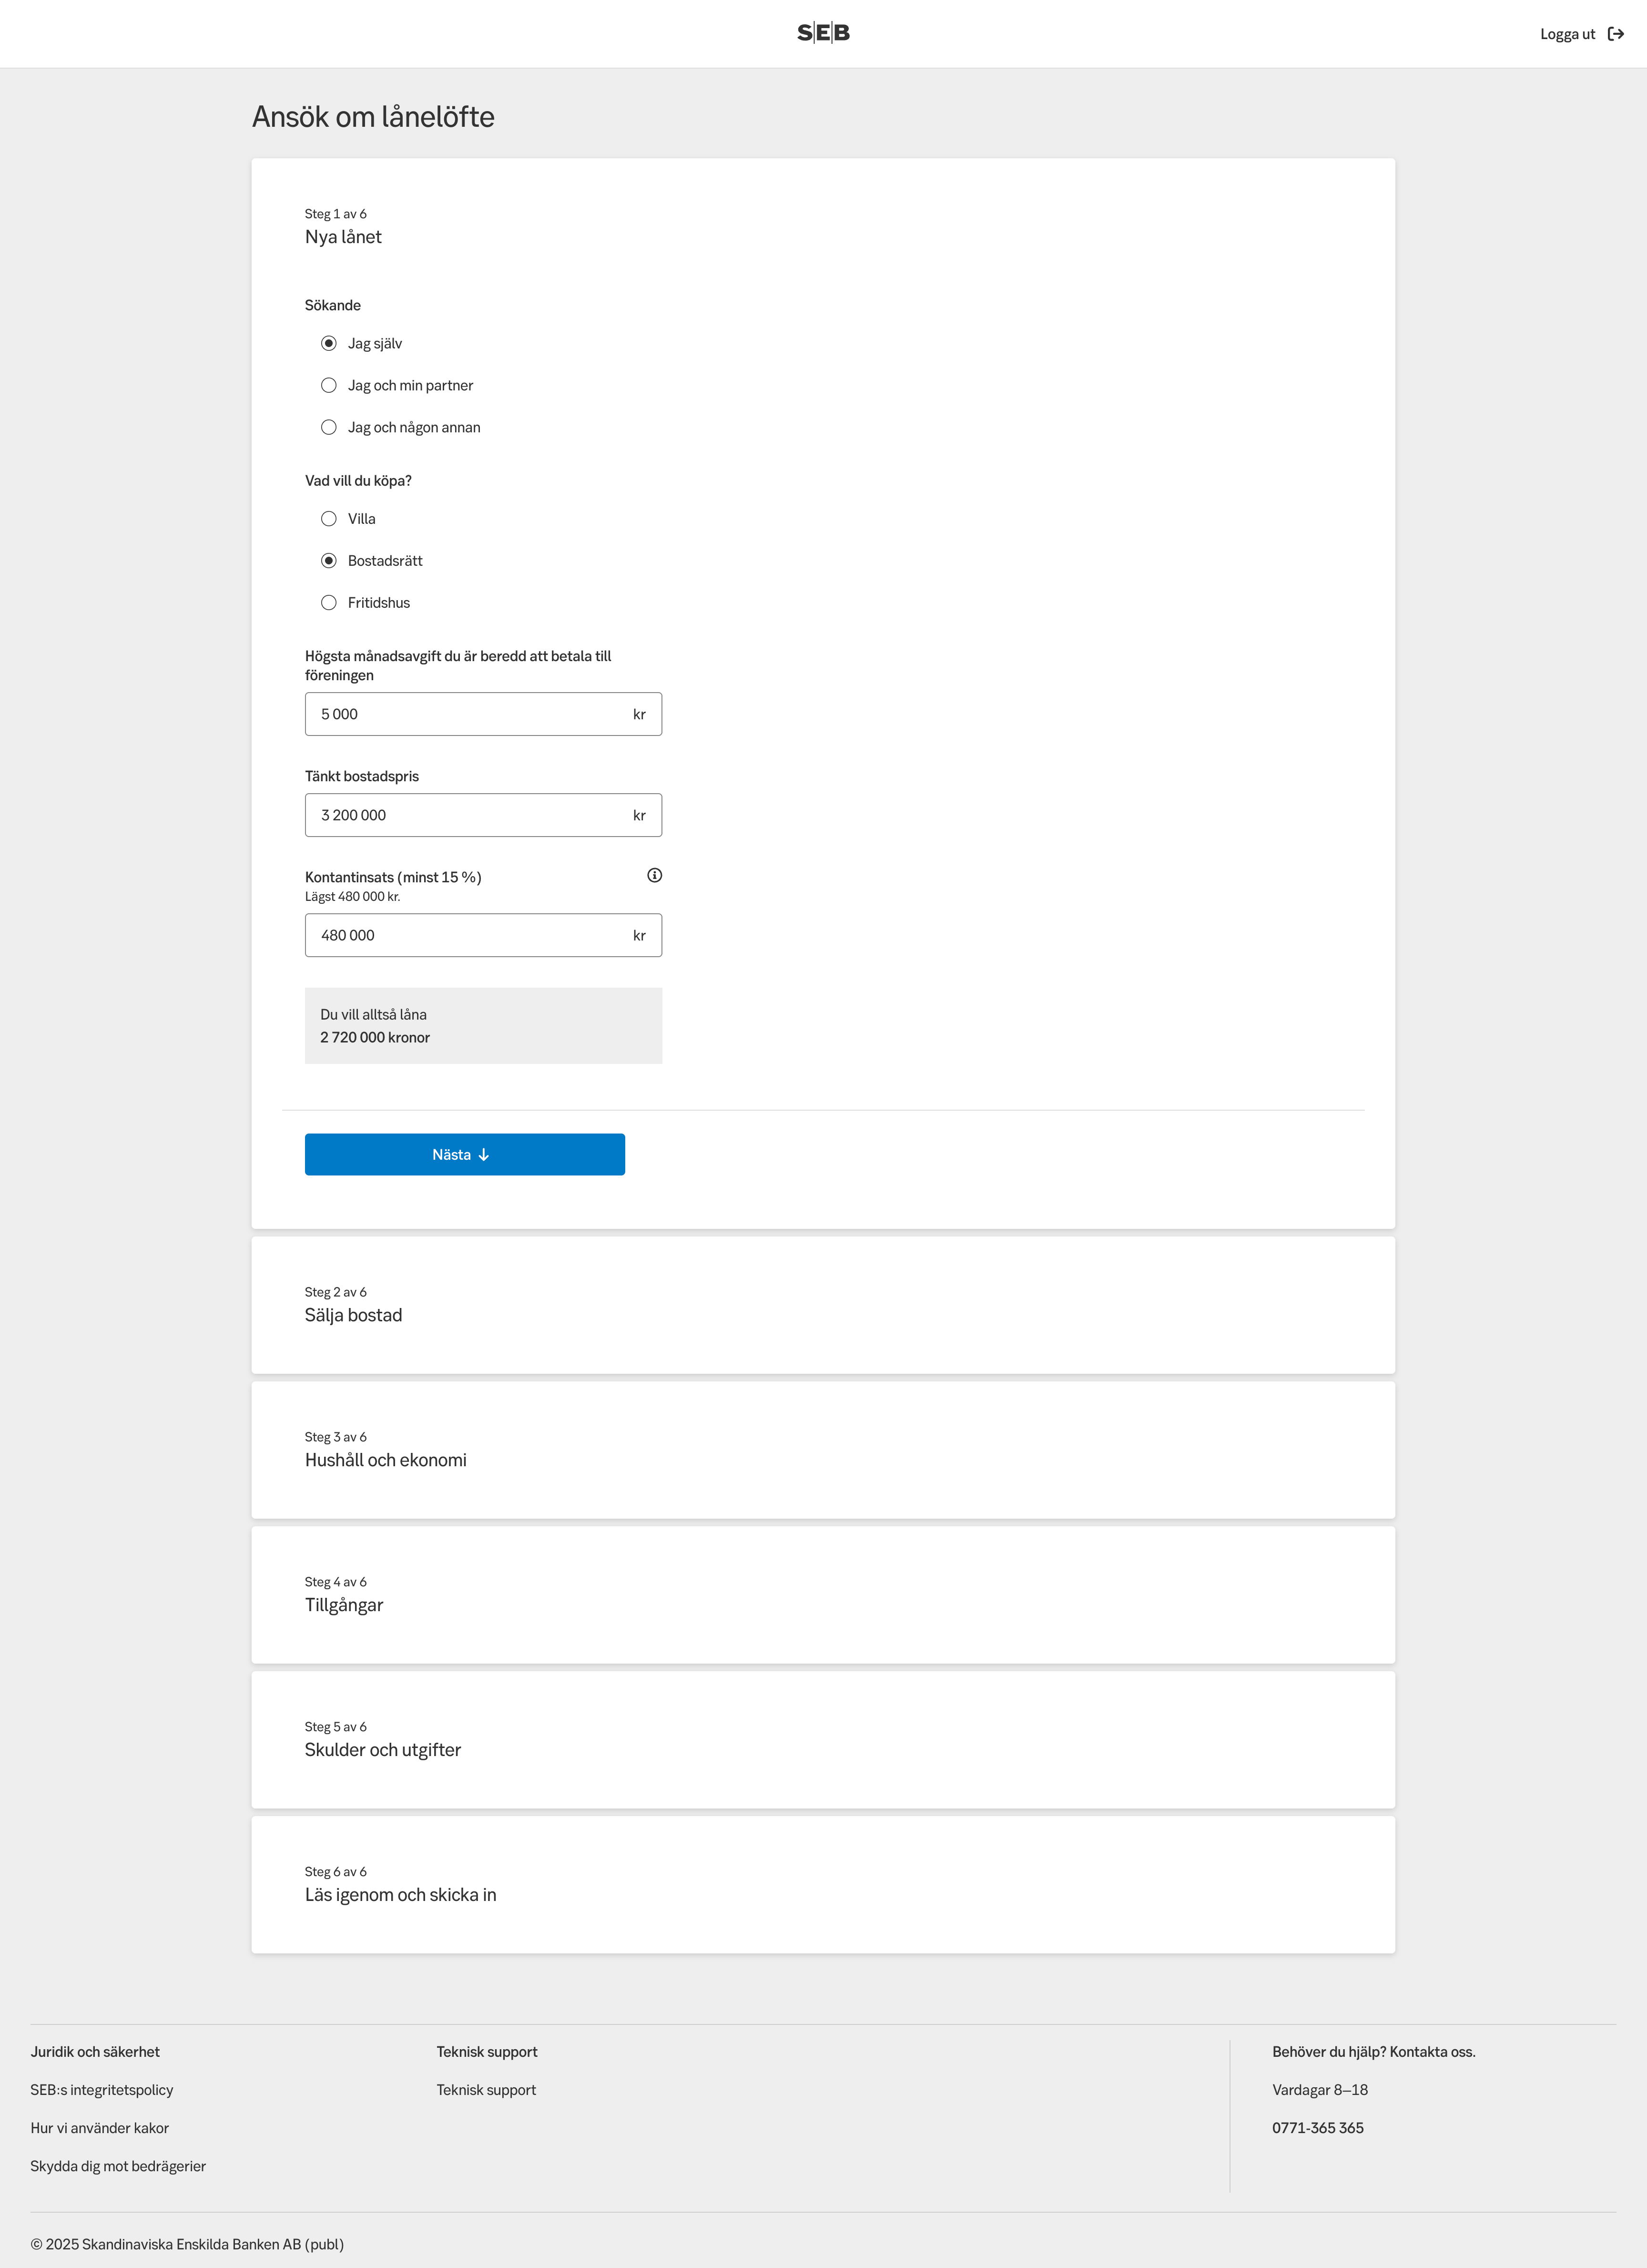Expand the 'Sälja bostad' step
The image size is (1647, 2268).
[x=353, y=1314]
